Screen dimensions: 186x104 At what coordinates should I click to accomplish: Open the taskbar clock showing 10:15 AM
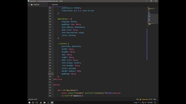[150, 103]
